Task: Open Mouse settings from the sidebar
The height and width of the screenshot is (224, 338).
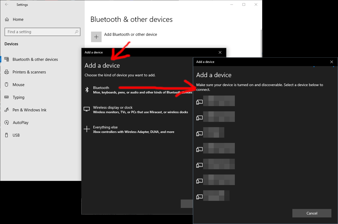Action: [x=20, y=84]
